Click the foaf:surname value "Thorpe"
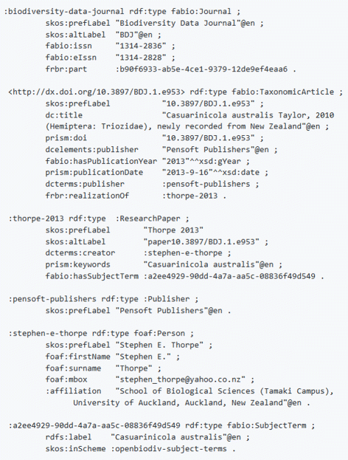 coord(134,368)
